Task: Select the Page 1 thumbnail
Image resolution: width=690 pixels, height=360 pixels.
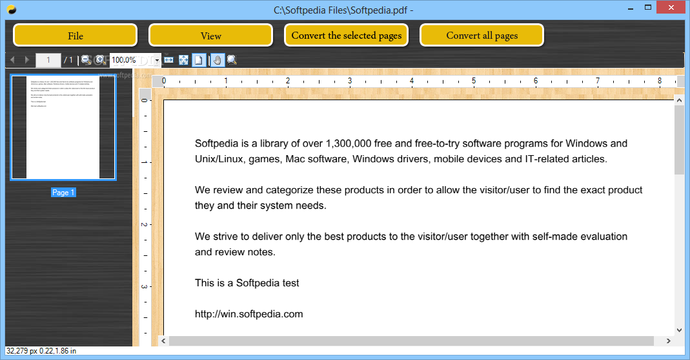Action: click(x=63, y=127)
